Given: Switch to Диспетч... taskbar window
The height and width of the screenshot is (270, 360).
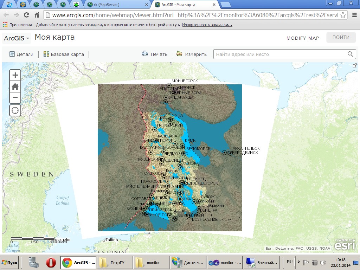Looking at the screenshot, I should pos(188,262).
